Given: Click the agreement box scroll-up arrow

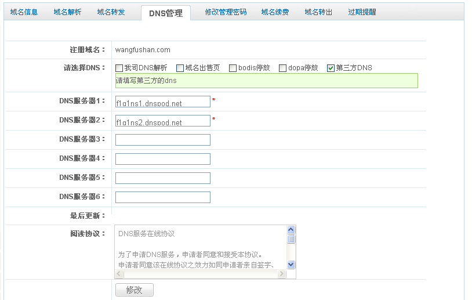Looking at the screenshot, I should click(292, 230).
